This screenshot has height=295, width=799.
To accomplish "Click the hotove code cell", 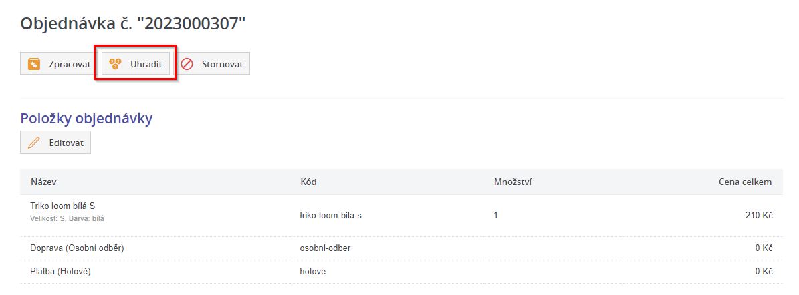I will pyautogui.click(x=313, y=272).
